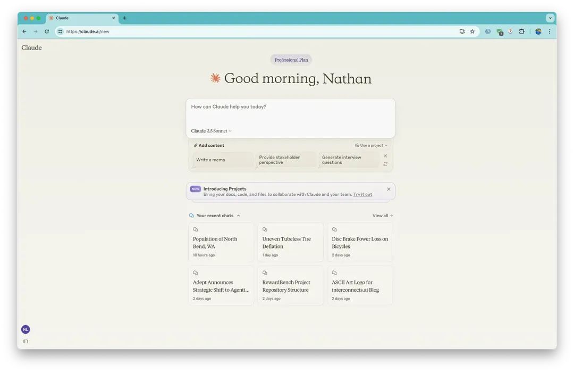Close the Introducing Projects banner
Screen dimensions: 574x372
389,189
